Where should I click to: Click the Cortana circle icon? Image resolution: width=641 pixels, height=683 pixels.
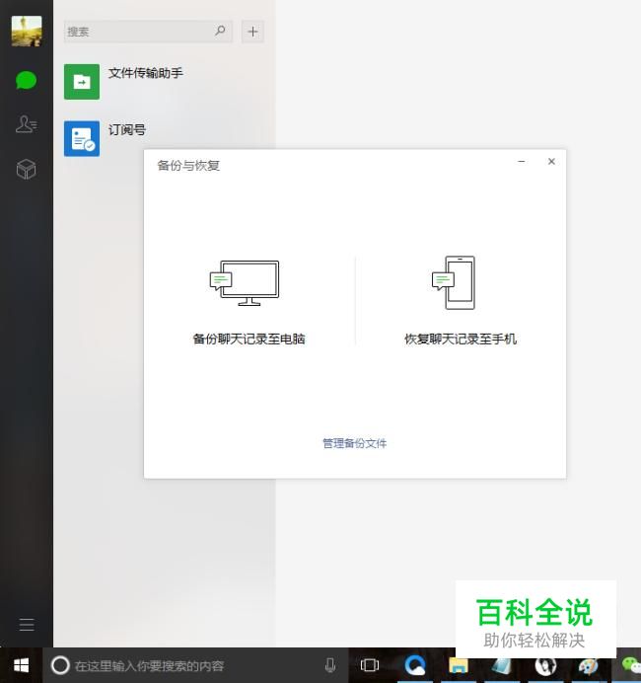(60, 665)
